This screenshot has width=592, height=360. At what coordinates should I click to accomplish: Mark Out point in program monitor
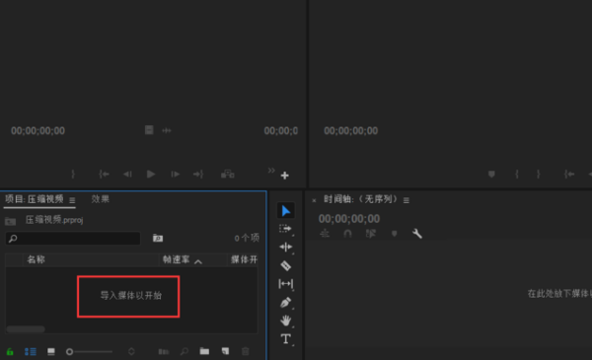point(539,174)
